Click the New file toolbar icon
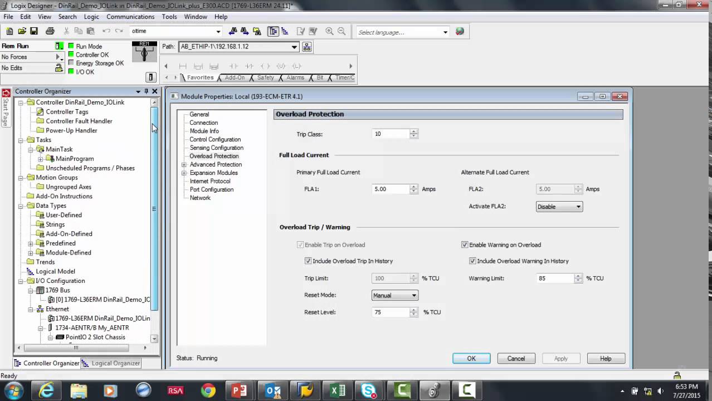712x401 pixels. [x=9, y=32]
